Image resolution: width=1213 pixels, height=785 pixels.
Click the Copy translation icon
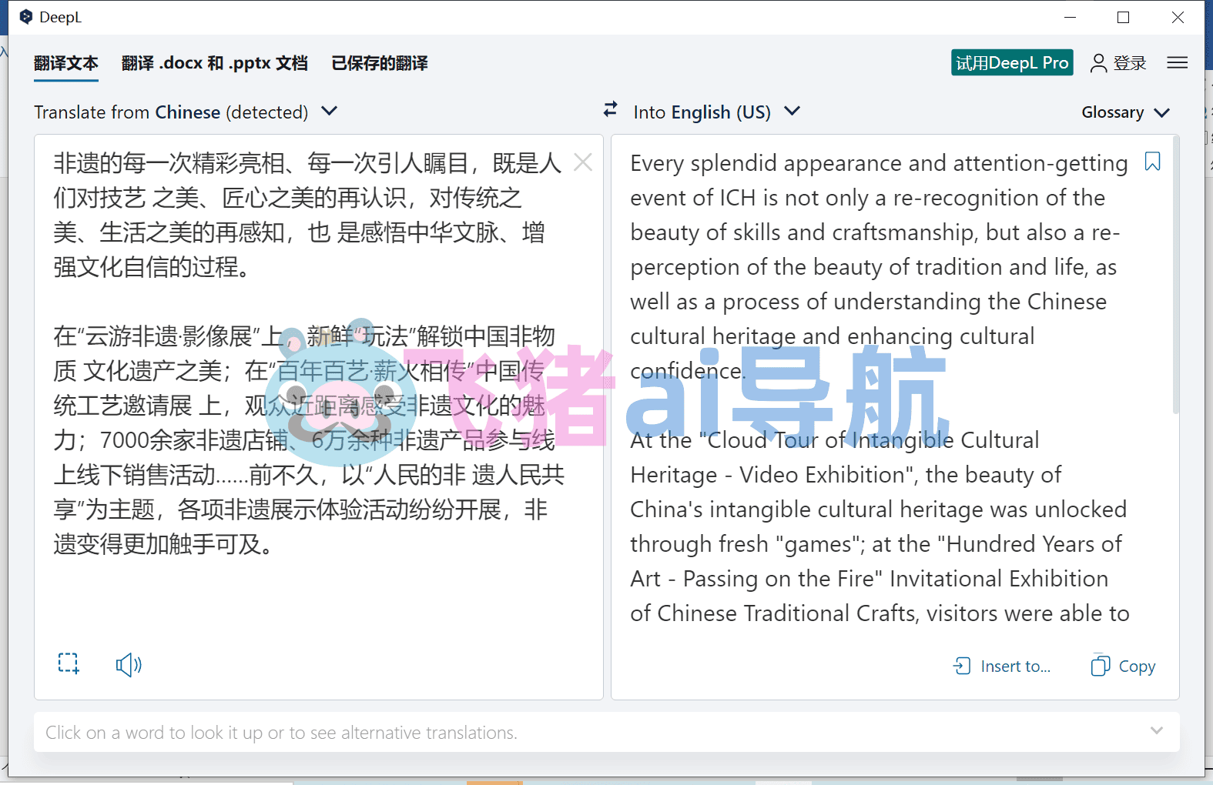[x=1123, y=666]
